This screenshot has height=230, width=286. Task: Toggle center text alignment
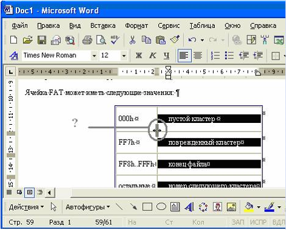pos(198,55)
